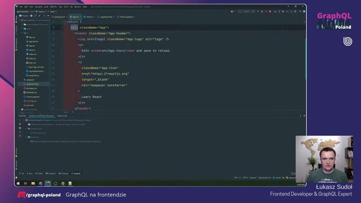Open the Refactor menu

coord(54,7)
